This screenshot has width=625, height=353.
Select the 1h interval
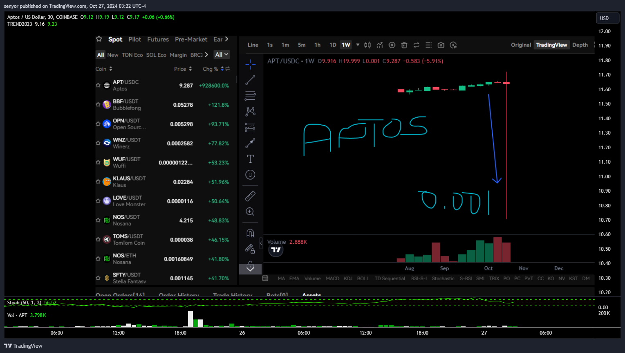pos(318,45)
